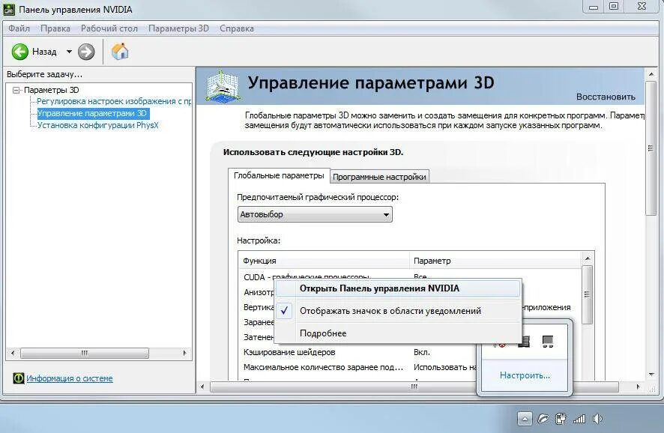Click the grey Forward arrow icon
The height and width of the screenshot is (433, 664).
pyautogui.click(x=86, y=52)
